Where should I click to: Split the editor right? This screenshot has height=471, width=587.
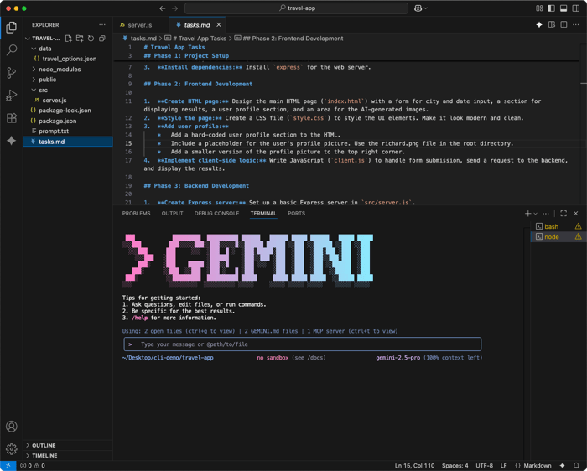click(x=564, y=25)
